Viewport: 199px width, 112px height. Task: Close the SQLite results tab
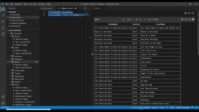pyautogui.click(x=105, y=8)
